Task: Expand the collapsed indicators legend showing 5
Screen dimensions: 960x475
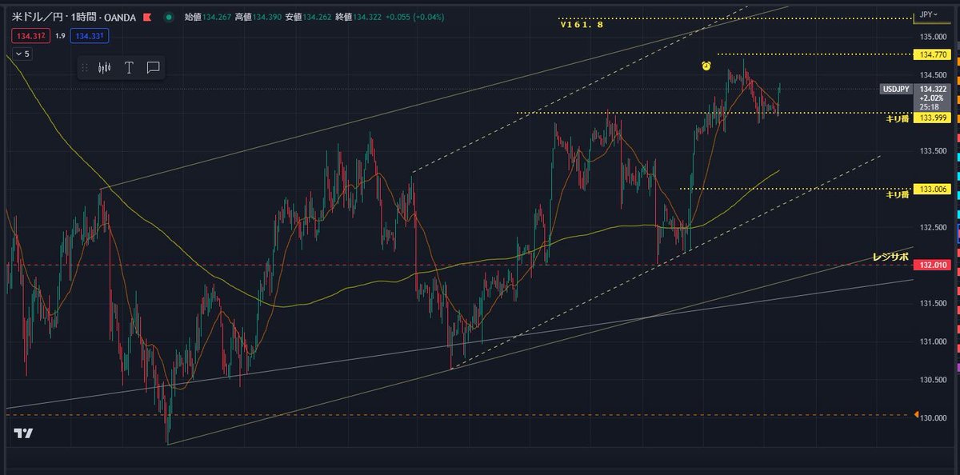Action: 22,54
